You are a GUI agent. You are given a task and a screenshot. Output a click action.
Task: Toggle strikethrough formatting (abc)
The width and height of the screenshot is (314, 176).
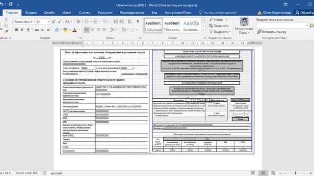pos(37,30)
